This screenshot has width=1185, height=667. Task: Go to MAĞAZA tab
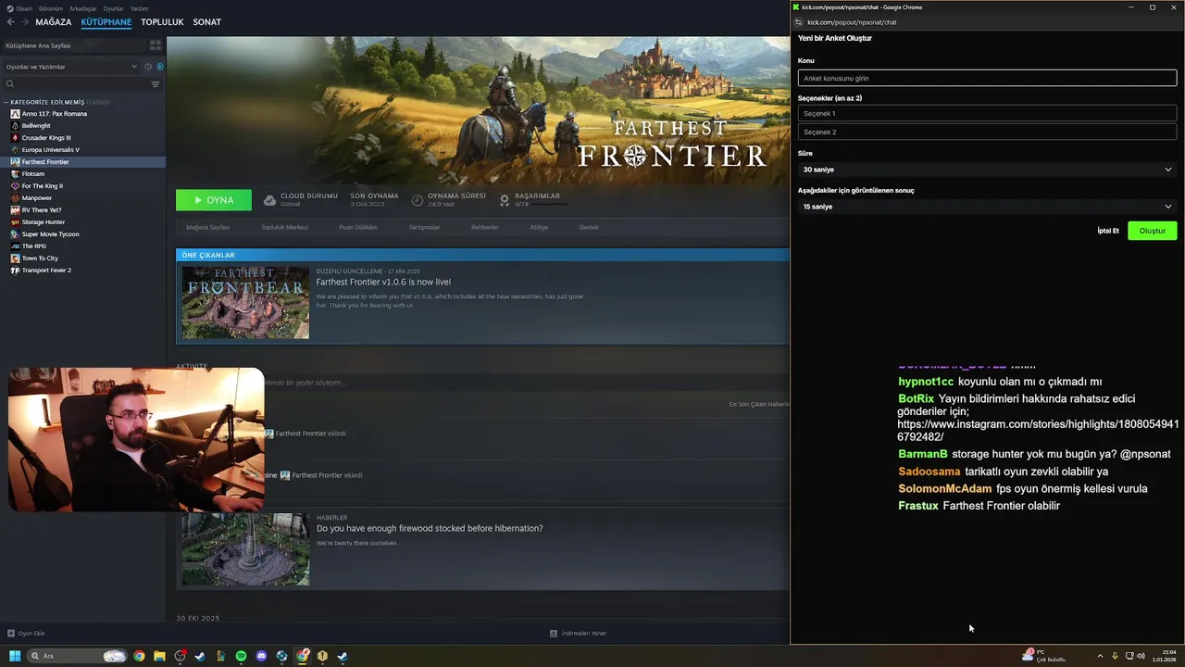point(54,21)
